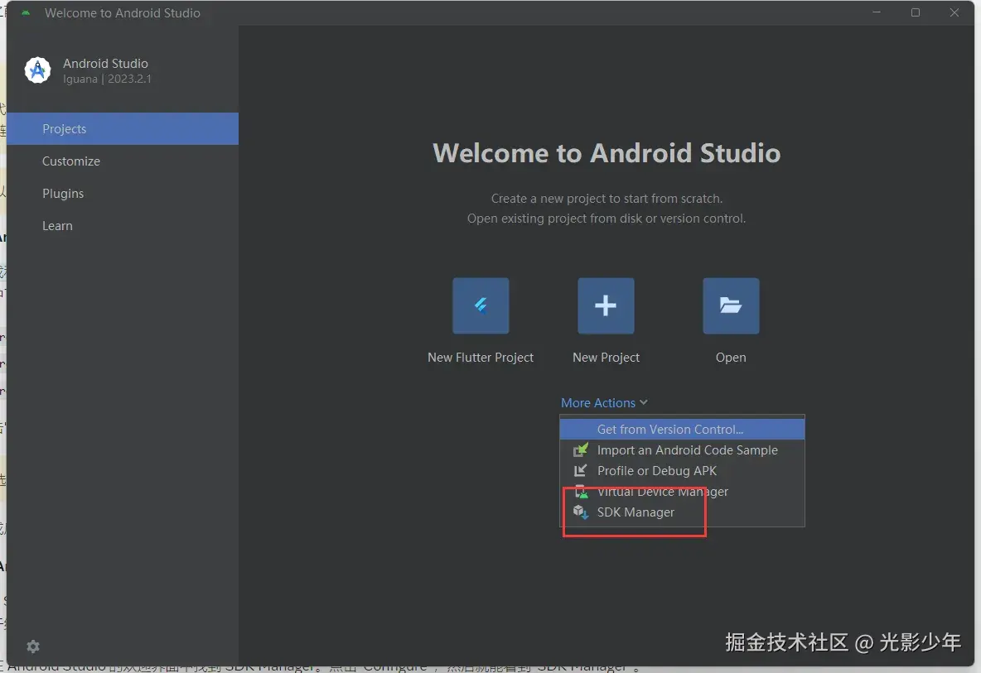Go to the Learn tab
The height and width of the screenshot is (673, 981).
click(123, 226)
